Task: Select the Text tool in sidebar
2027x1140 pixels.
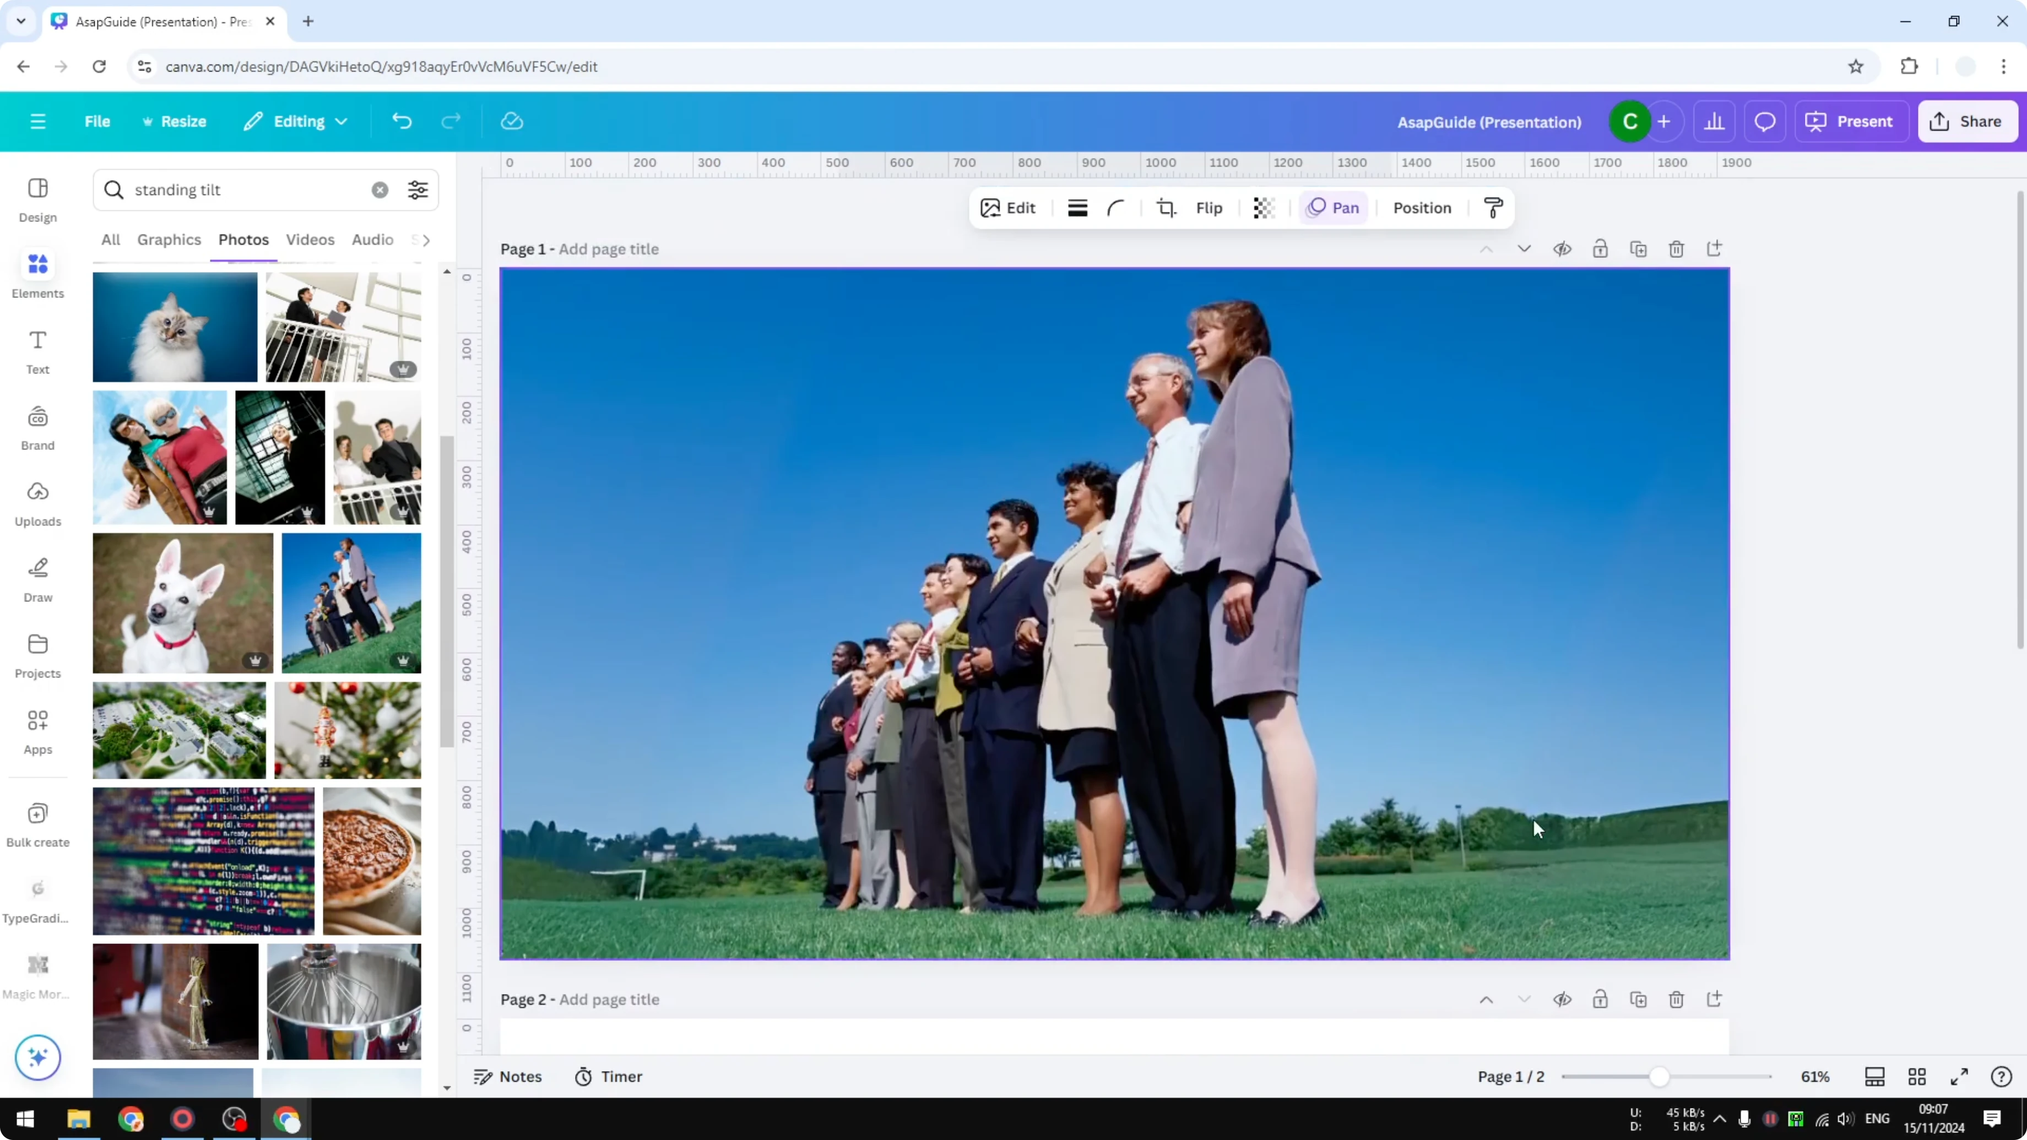Action: click(x=37, y=350)
